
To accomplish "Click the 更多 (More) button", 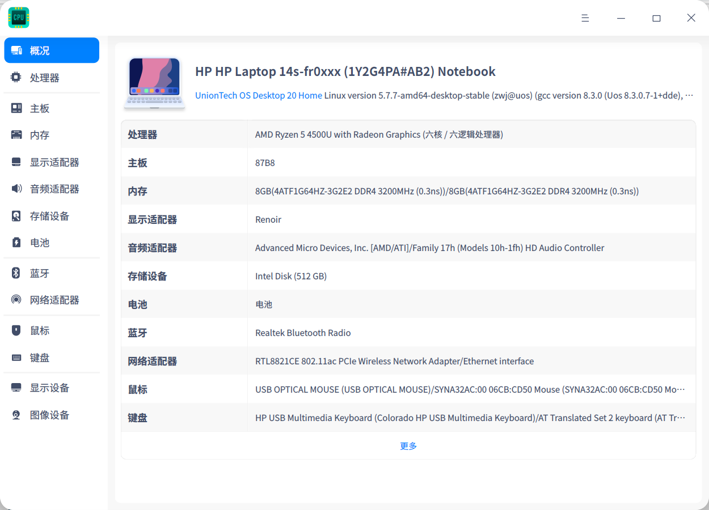I will click(408, 445).
